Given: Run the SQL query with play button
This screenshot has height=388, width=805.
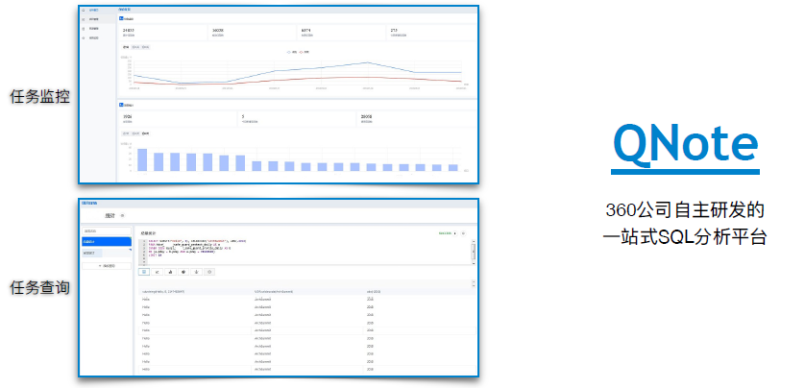Looking at the screenshot, I should (x=455, y=233).
